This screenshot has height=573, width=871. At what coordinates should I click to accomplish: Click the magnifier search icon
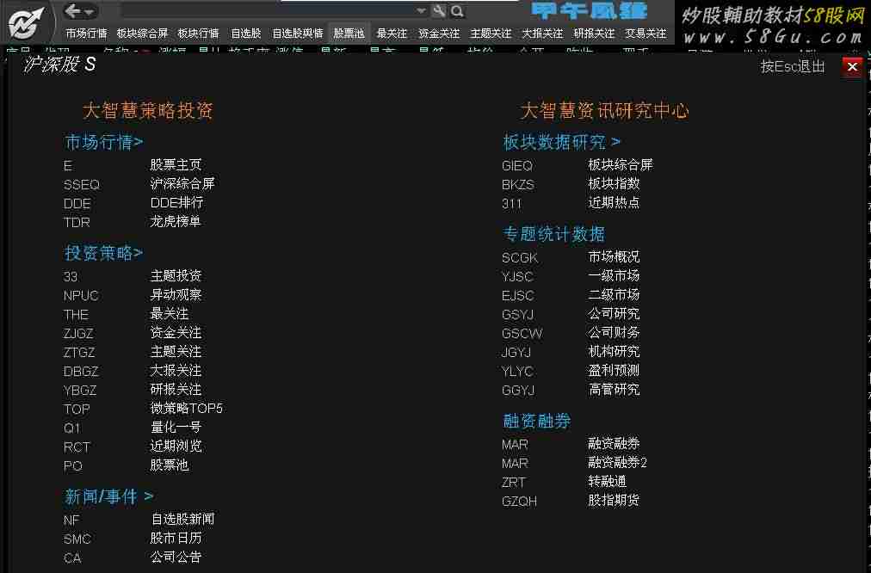(x=457, y=10)
